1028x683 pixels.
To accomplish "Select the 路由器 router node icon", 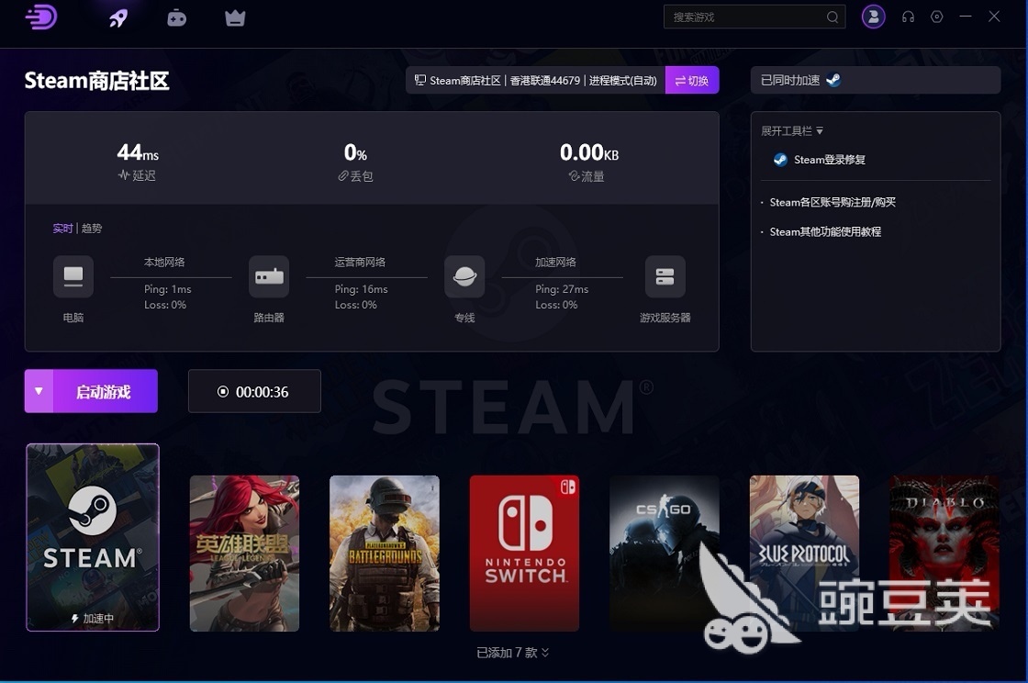I will click(269, 276).
